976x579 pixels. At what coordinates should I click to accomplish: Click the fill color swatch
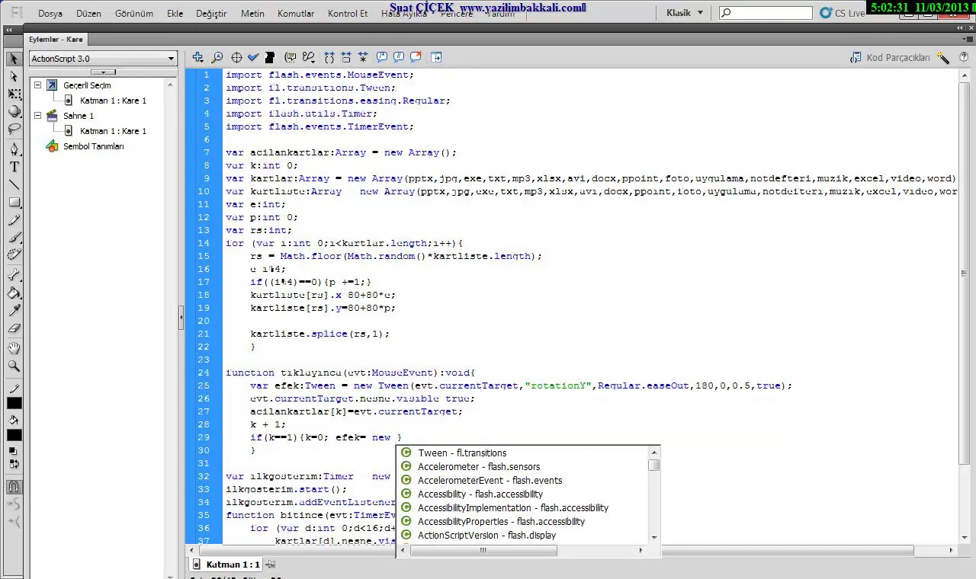pyautogui.click(x=14, y=435)
